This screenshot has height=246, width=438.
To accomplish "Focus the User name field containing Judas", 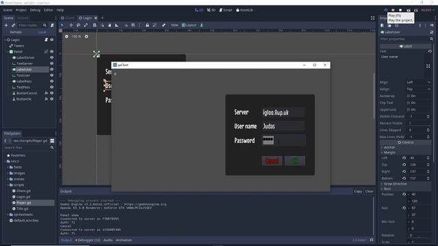I will tap(283, 126).
